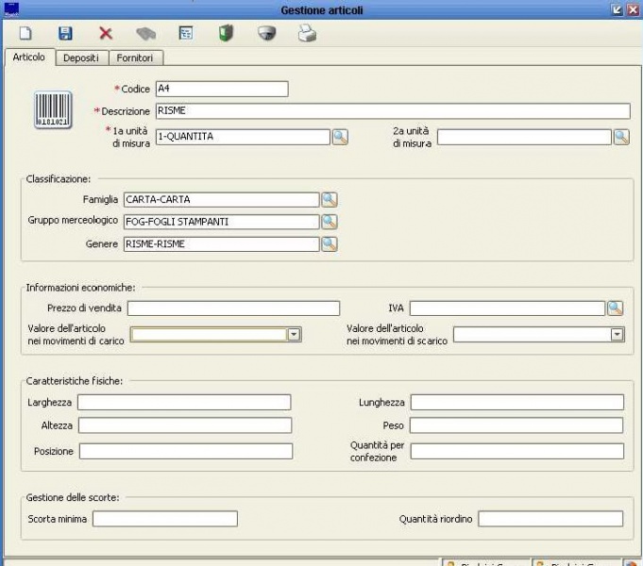The width and height of the screenshot is (643, 566).
Task: Save the article with the floppy disk icon
Action: 65,34
